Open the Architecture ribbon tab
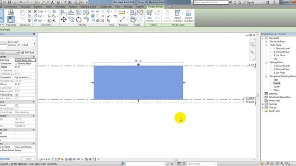This screenshot has width=296, height=166. tap(10, 6)
